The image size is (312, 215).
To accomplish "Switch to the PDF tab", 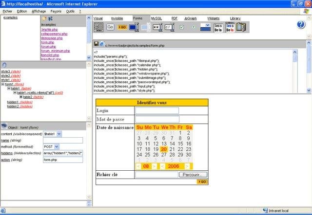I will (x=175, y=18).
